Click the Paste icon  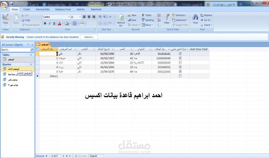pos(16,17)
